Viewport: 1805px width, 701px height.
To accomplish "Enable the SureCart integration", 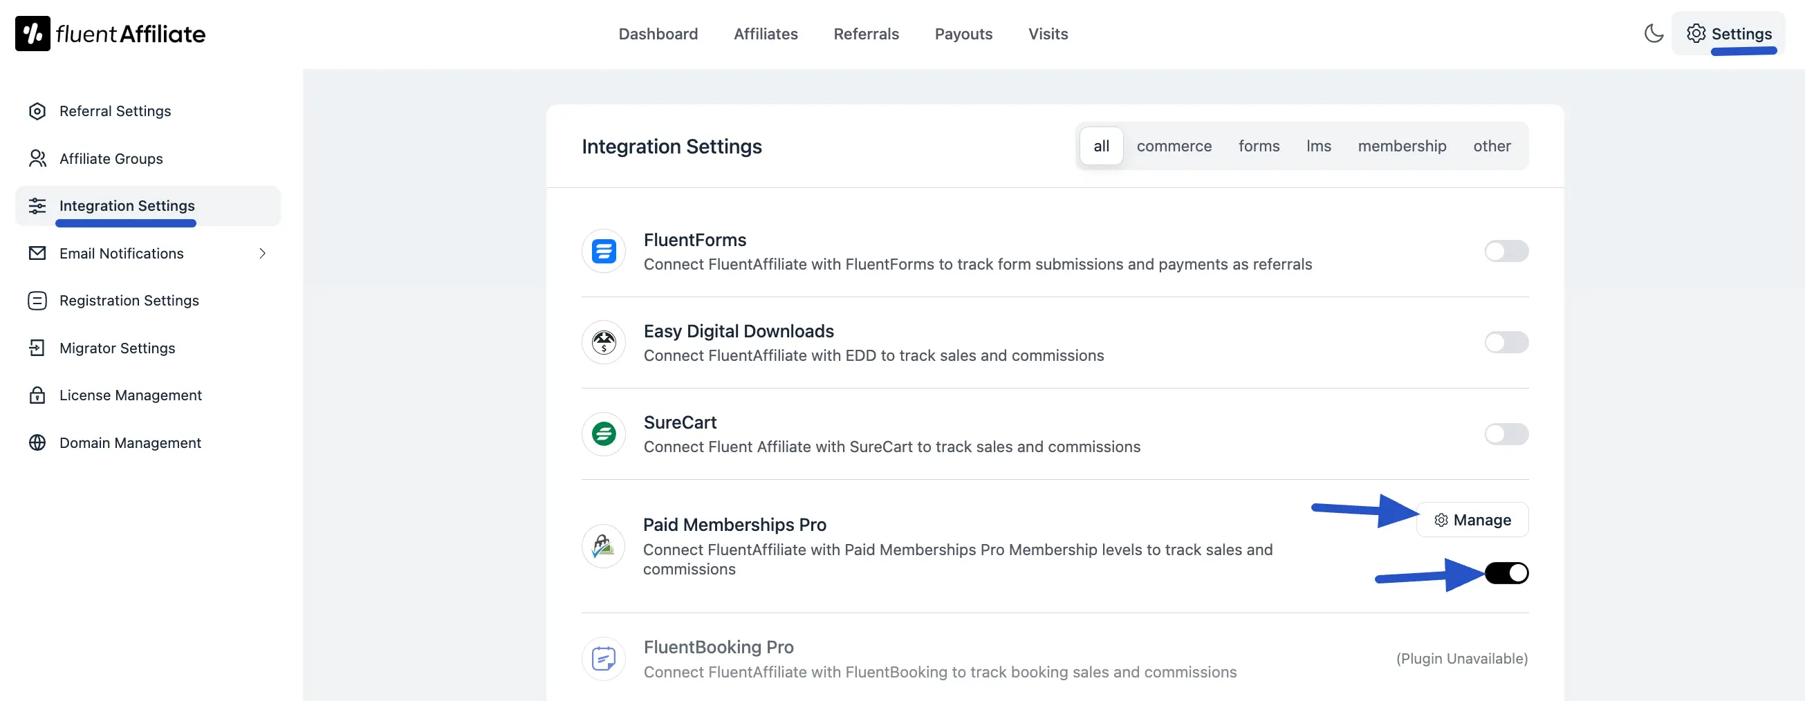I will (x=1506, y=434).
